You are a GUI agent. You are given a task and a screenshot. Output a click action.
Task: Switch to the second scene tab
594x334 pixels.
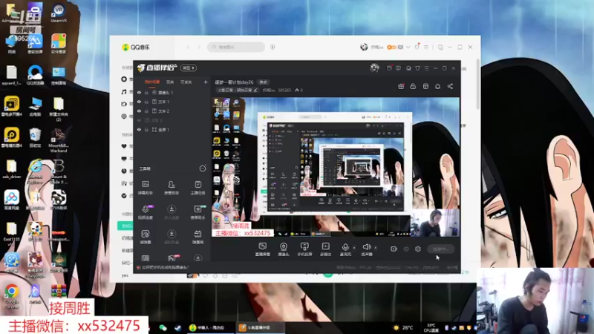coord(170,82)
